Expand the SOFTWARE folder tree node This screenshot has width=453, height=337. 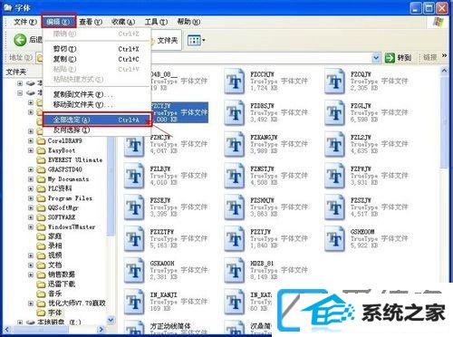(31, 217)
